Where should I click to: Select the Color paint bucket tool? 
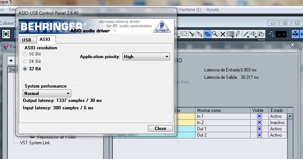click(261, 34)
